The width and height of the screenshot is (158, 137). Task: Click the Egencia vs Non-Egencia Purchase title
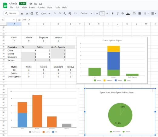point(117,93)
